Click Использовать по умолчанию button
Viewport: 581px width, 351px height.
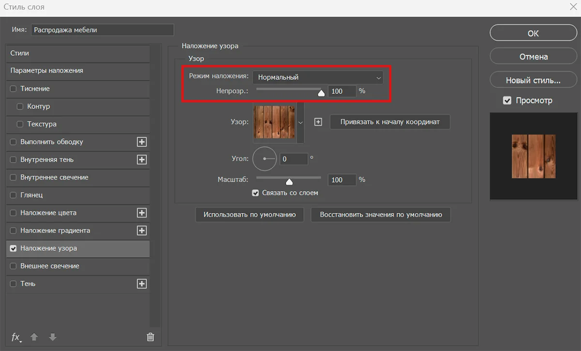coord(249,214)
